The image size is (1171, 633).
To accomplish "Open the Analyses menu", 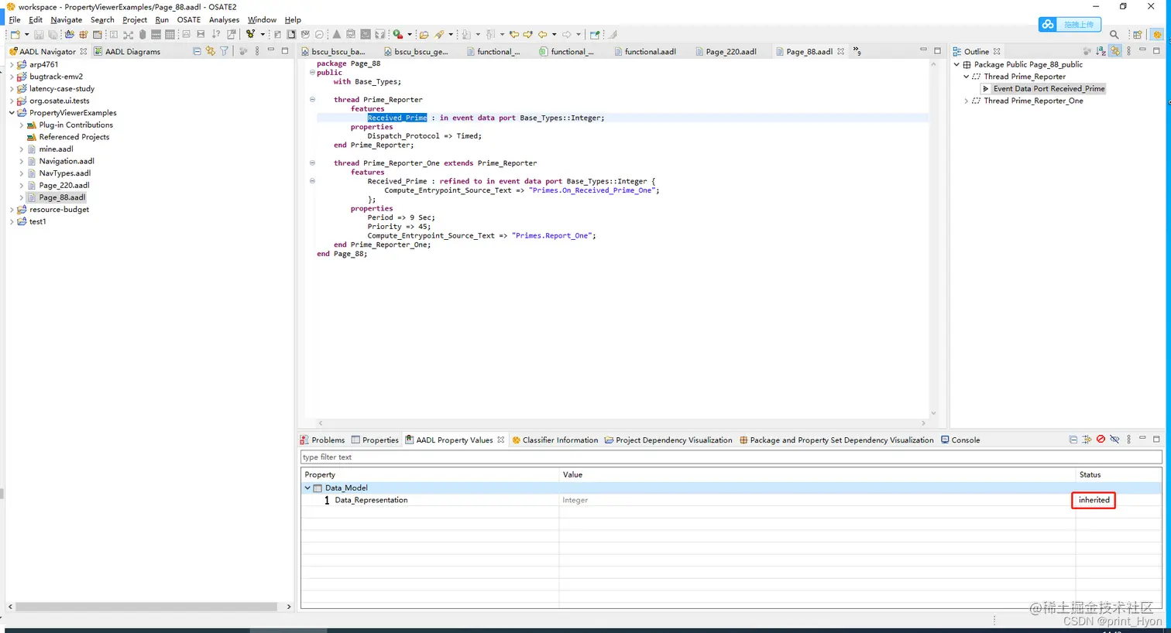I will click(224, 20).
